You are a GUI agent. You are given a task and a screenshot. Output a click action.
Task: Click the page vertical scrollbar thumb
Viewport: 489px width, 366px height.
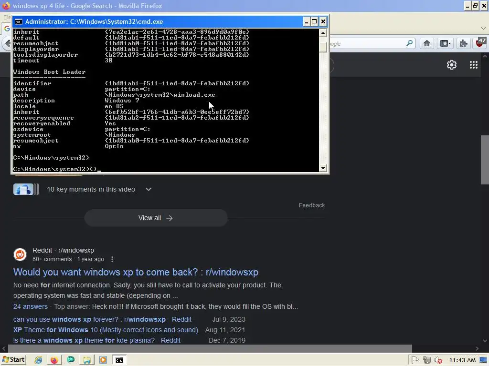coord(485,160)
